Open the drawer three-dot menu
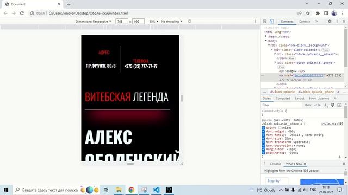348x195 pixels. [265, 164]
